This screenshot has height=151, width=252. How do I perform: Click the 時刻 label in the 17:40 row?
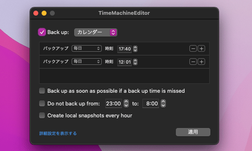click(109, 48)
